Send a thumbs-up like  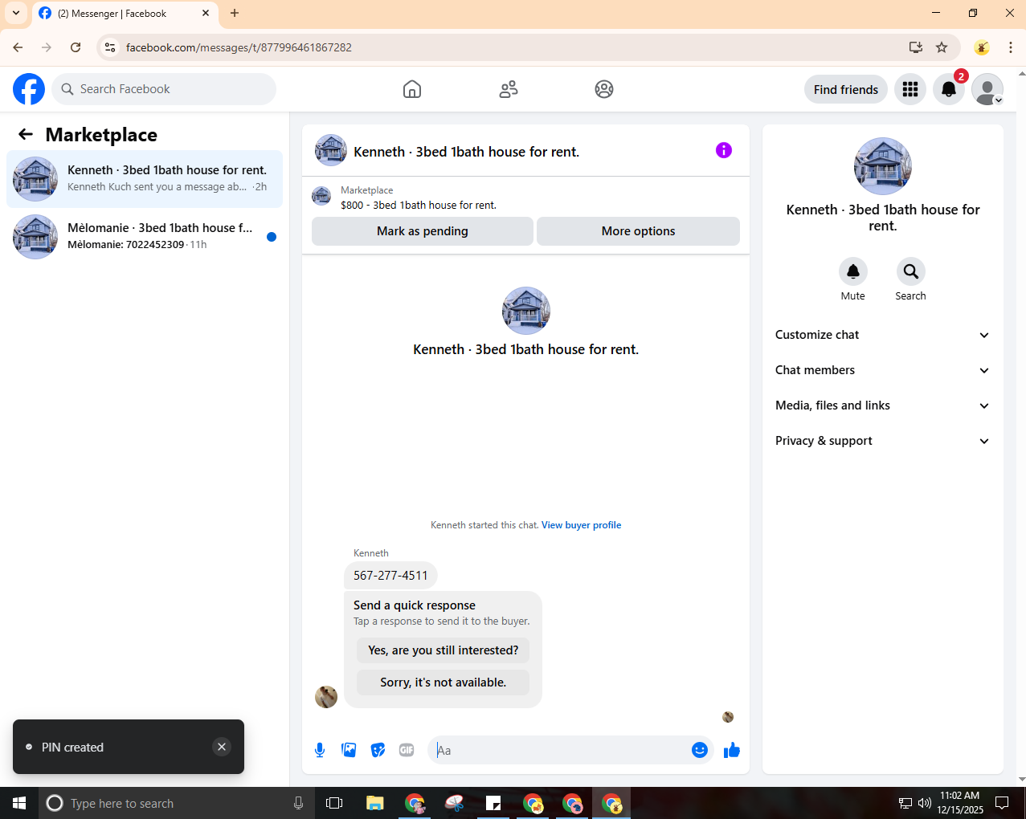click(731, 750)
